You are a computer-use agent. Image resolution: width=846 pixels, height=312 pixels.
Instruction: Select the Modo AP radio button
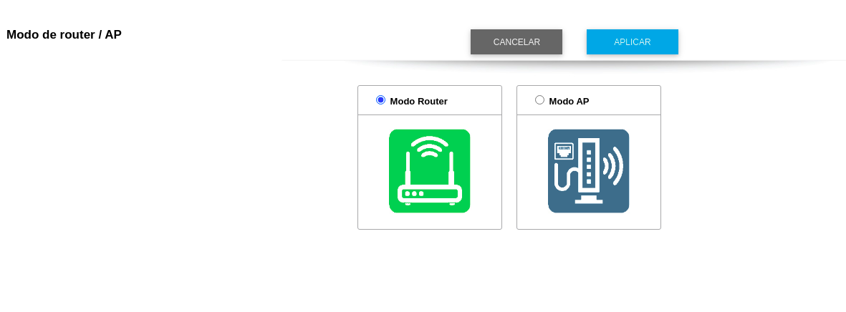539,99
